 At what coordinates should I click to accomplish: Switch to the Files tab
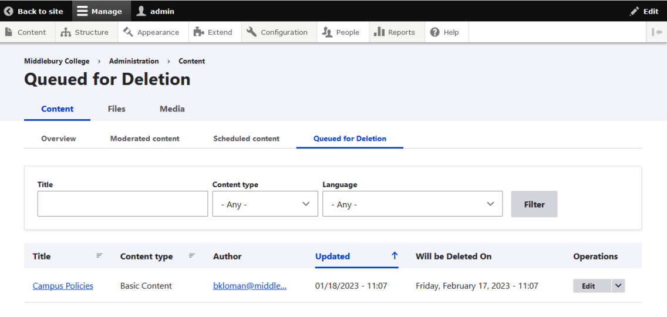click(x=117, y=109)
